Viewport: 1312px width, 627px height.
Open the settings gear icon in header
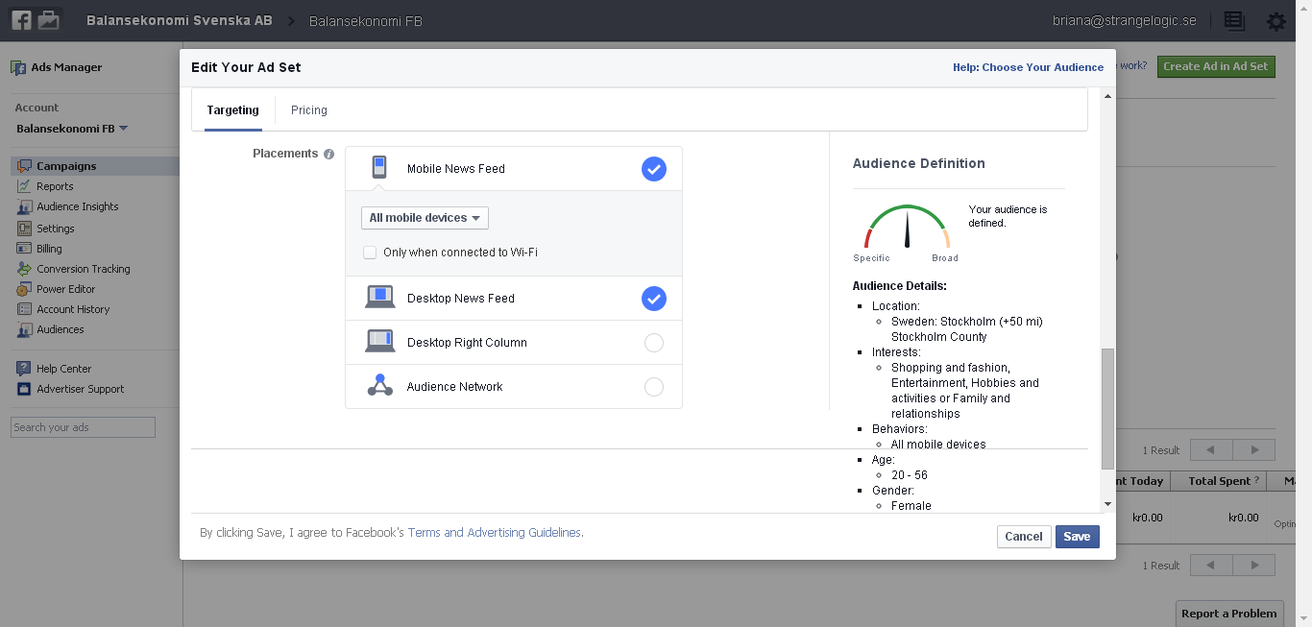[1276, 21]
